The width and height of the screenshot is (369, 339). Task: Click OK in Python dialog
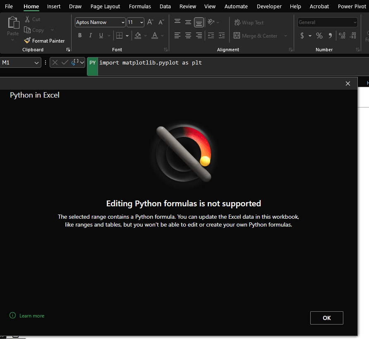click(327, 318)
